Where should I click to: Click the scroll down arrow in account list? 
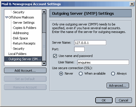point(44,63)
